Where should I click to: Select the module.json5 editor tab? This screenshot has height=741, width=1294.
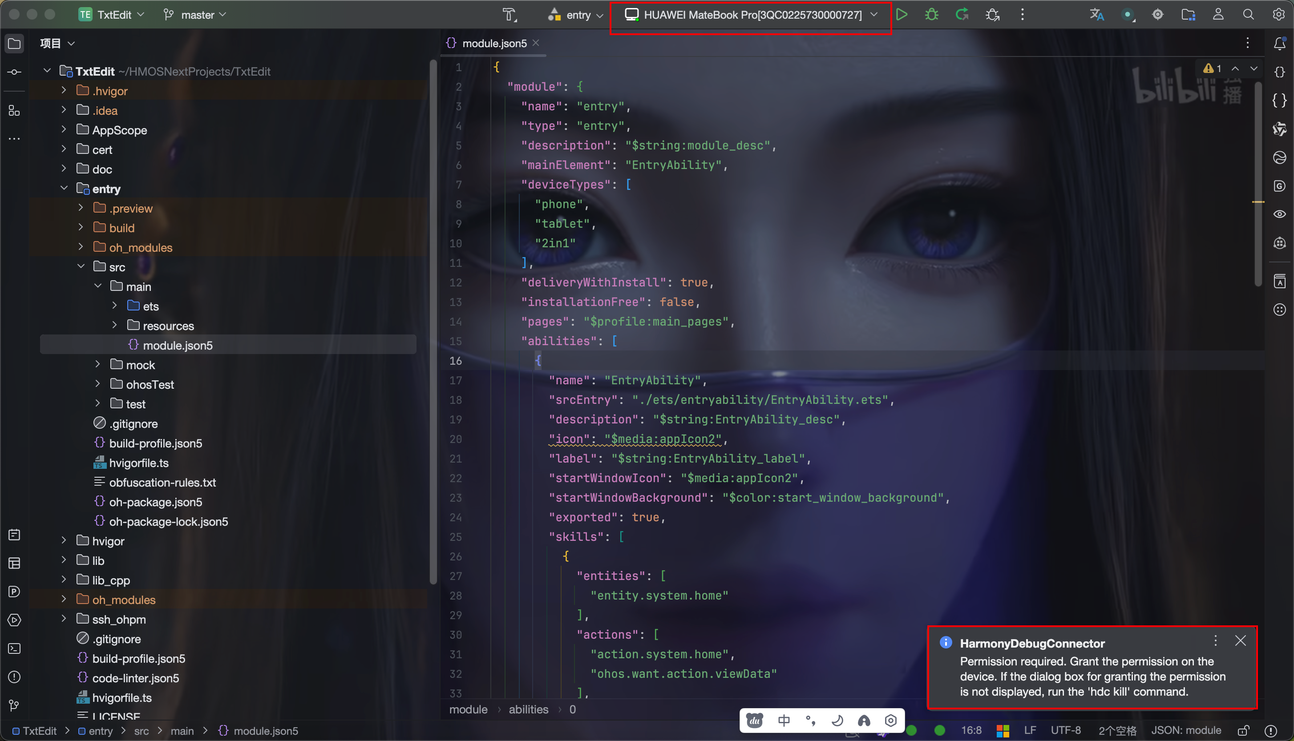pyautogui.click(x=493, y=43)
